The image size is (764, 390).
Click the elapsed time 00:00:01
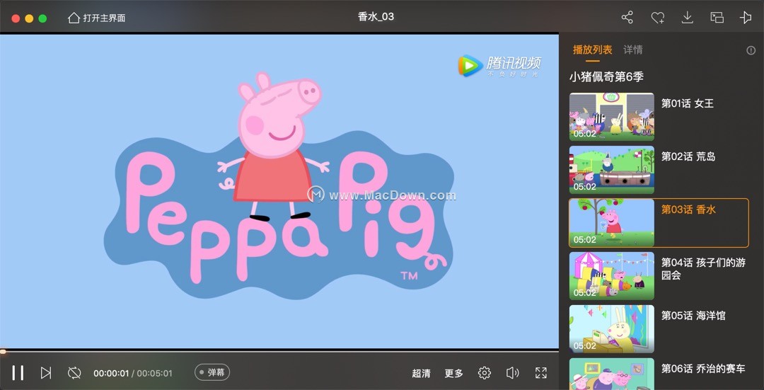click(111, 374)
